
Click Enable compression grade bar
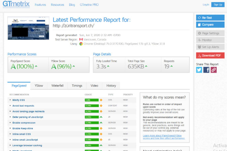coord(91,123)
